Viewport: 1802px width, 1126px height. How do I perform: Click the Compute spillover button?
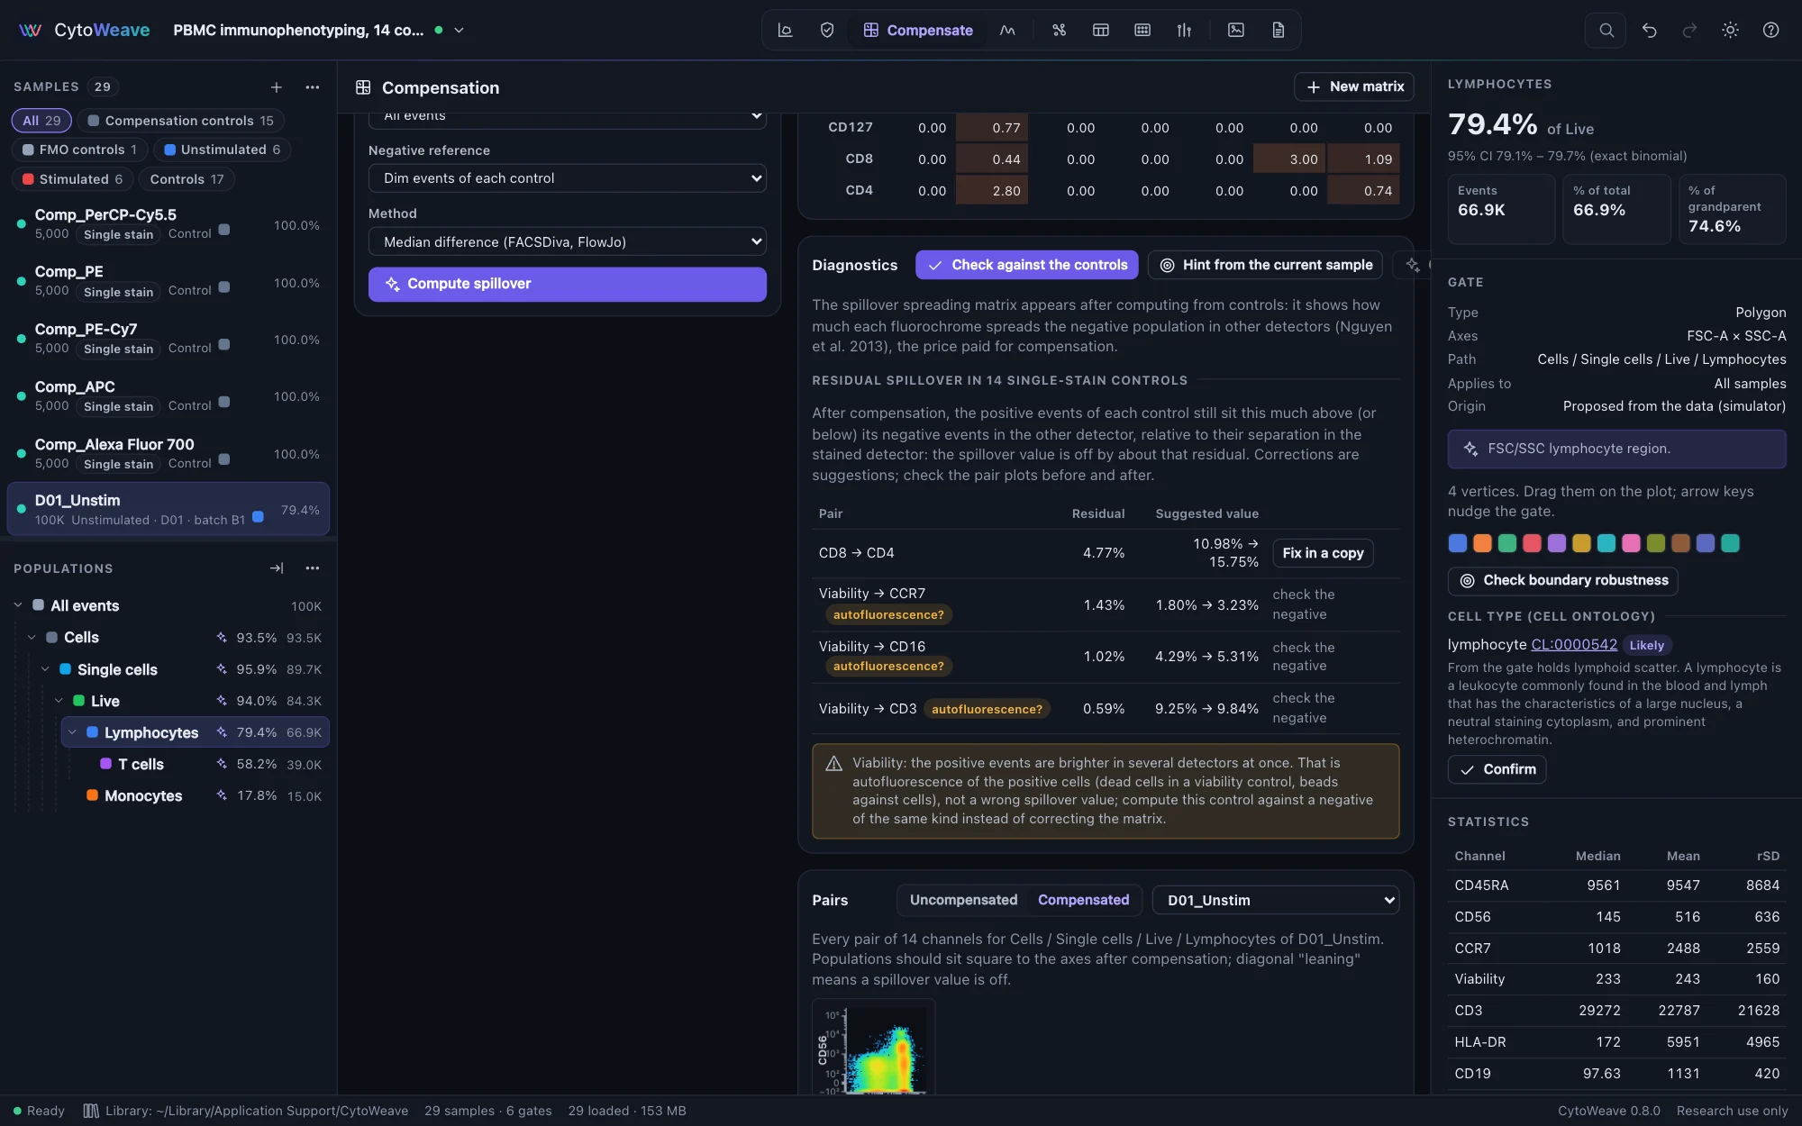(568, 284)
